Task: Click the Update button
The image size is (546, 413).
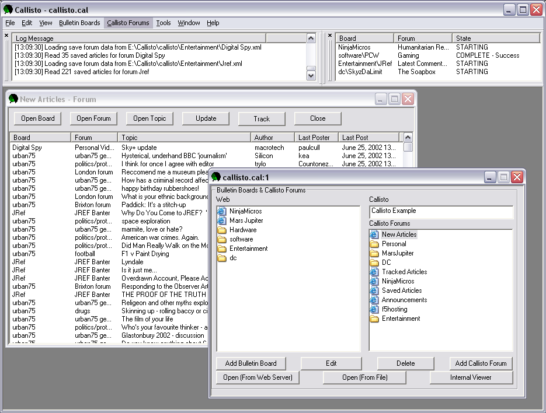Action: [206, 118]
